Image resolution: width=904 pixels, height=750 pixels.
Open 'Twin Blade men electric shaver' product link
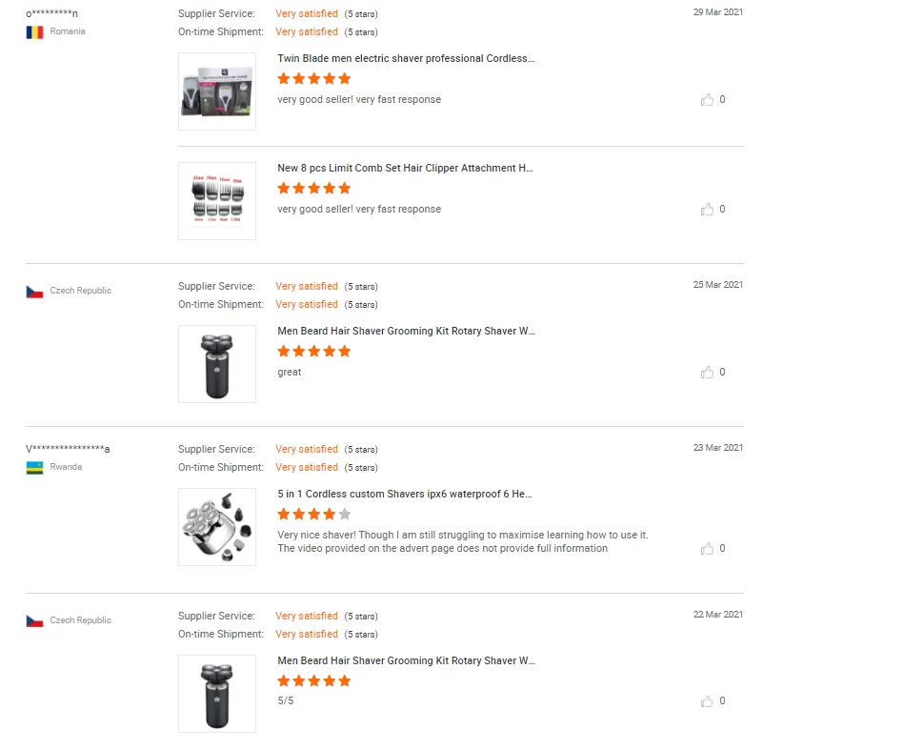pyautogui.click(x=406, y=58)
